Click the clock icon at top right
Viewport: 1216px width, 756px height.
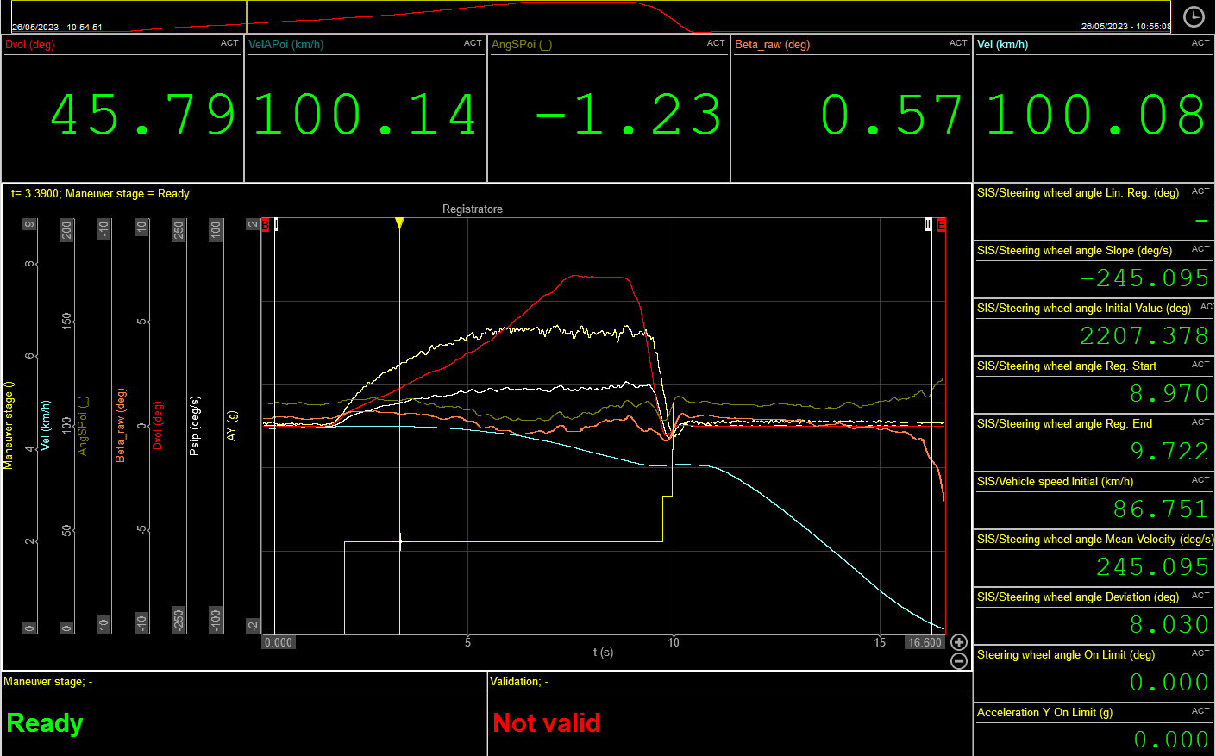point(1194,17)
